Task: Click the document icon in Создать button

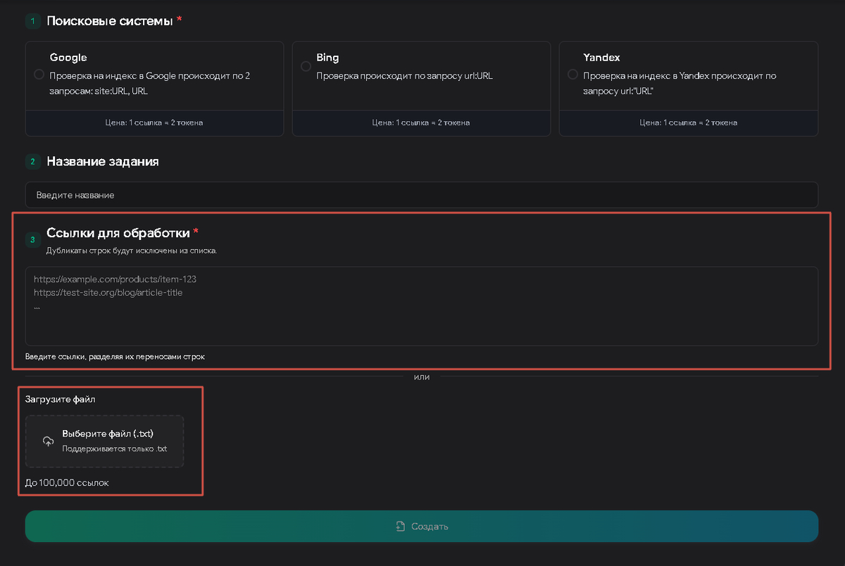Action: click(x=400, y=527)
